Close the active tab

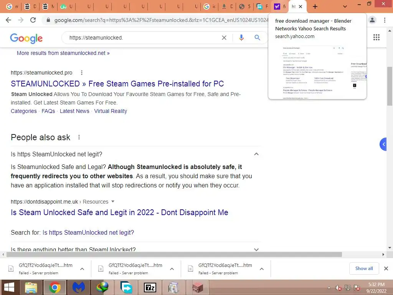(x=301, y=7)
